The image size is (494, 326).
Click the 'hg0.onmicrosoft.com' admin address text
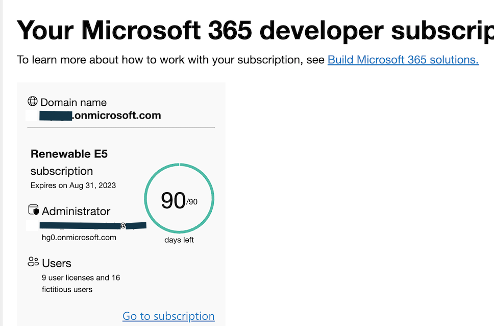79,237
